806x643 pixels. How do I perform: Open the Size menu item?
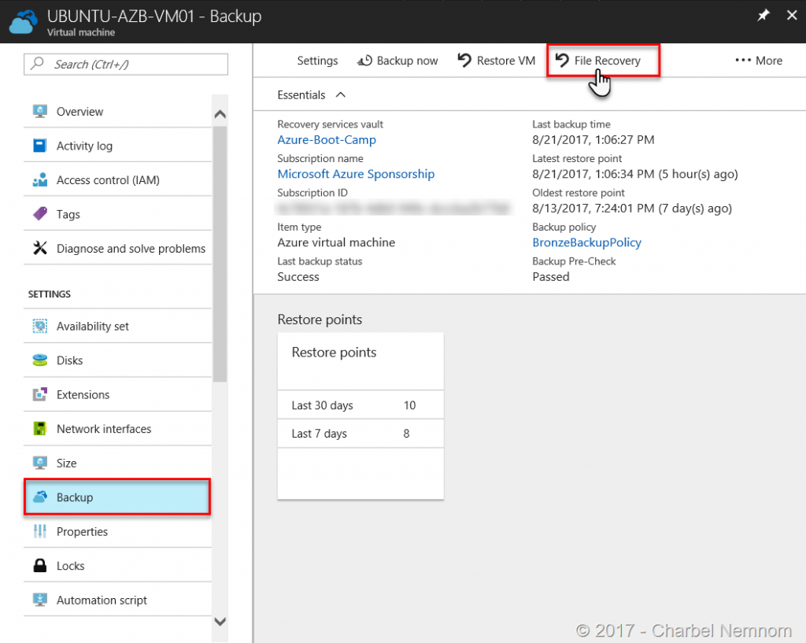click(118, 463)
